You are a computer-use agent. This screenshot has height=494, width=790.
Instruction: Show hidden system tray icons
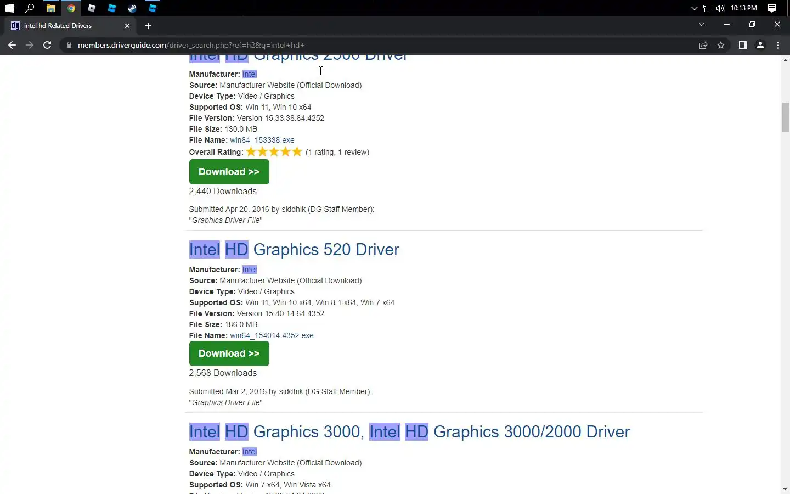(x=694, y=8)
